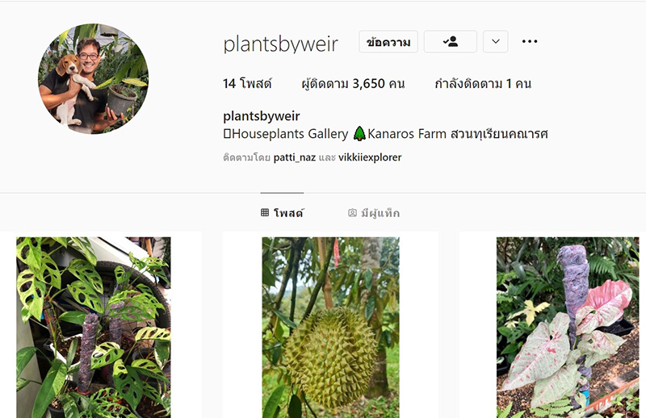This screenshot has width=646, height=418.
Task: Click the tagged photo icon
Action: [352, 213]
